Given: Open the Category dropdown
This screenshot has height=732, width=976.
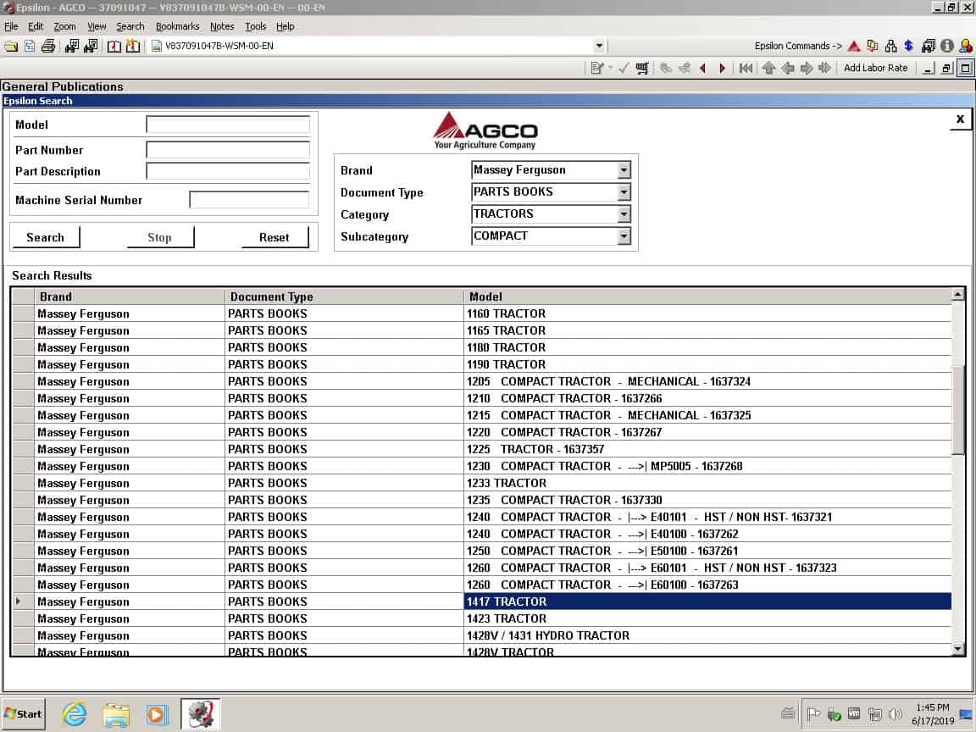Looking at the screenshot, I should point(624,214).
